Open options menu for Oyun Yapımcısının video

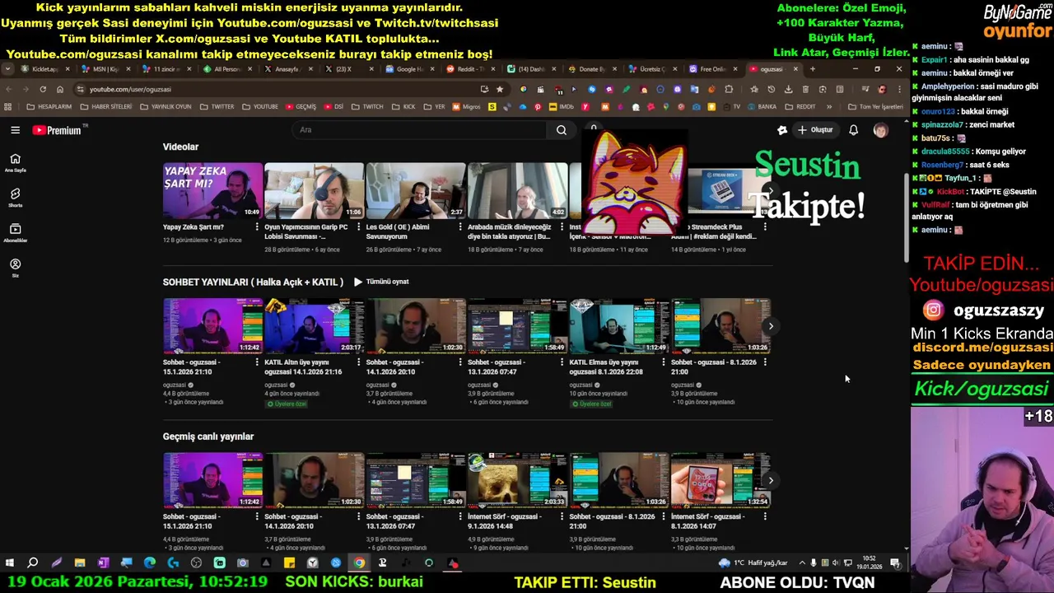pyautogui.click(x=358, y=226)
